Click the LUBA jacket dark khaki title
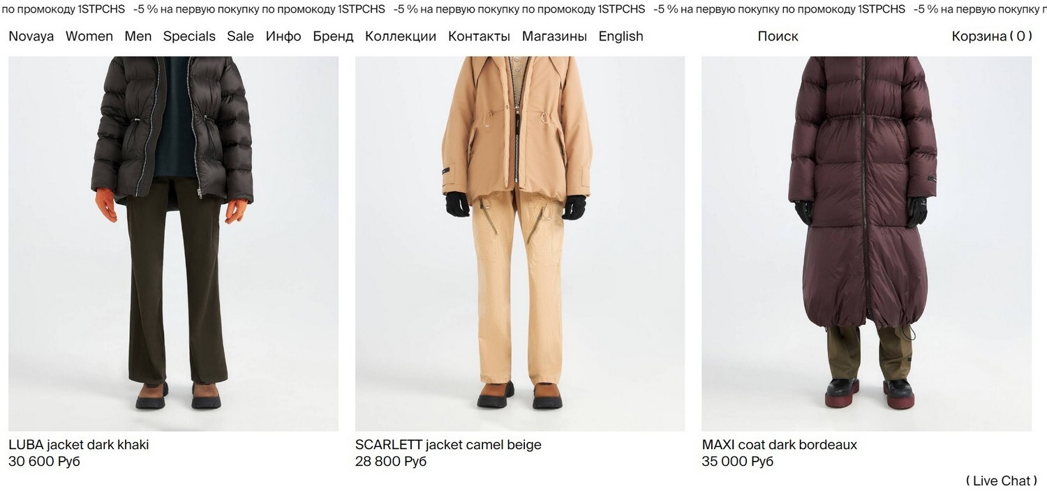 coord(79,444)
